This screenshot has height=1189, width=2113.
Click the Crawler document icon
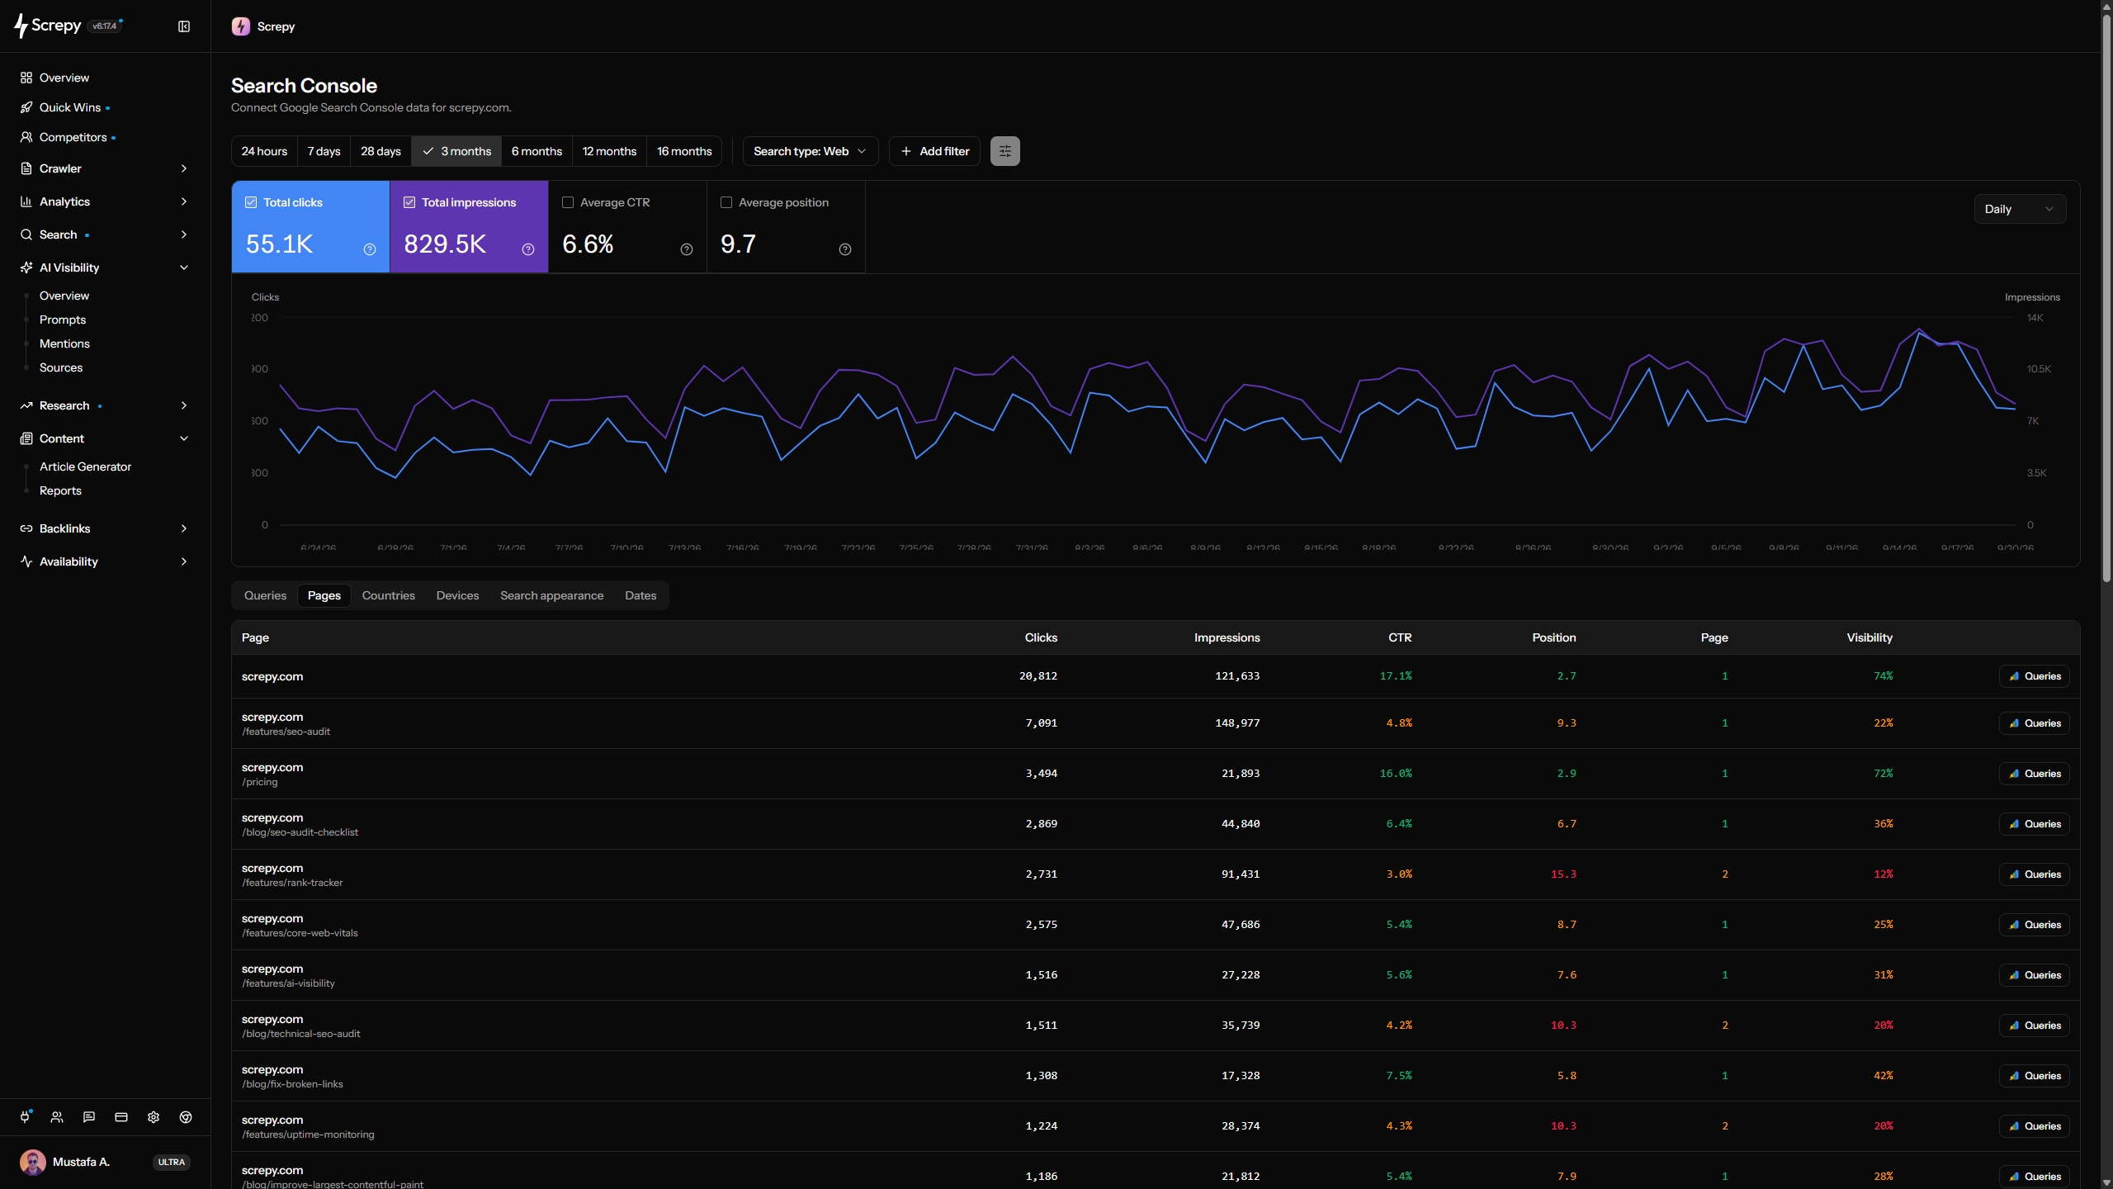(26, 168)
